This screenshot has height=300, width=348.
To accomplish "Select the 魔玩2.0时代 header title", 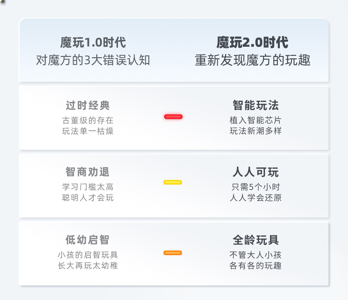I will pyautogui.click(x=252, y=43).
